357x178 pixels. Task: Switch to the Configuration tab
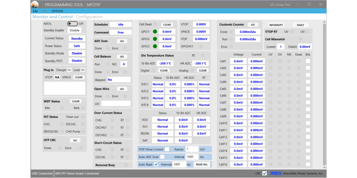click(89, 17)
